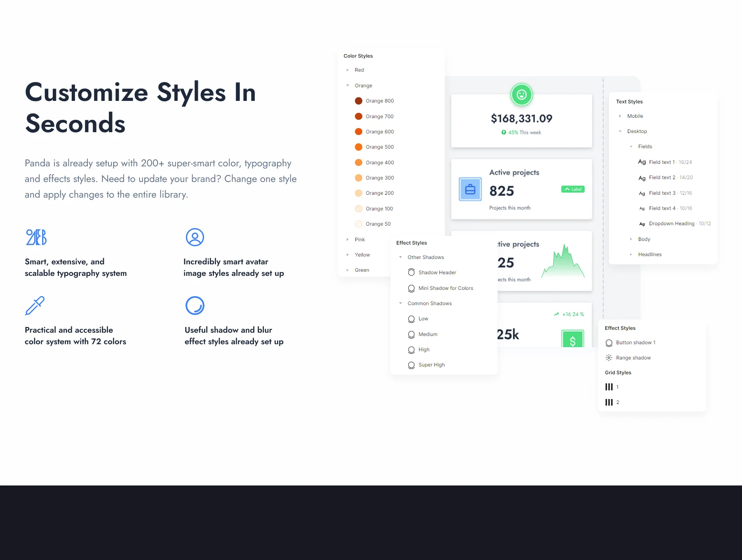Click the green smiley face icon
The width and height of the screenshot is (742, 560).
click(521, 95)
